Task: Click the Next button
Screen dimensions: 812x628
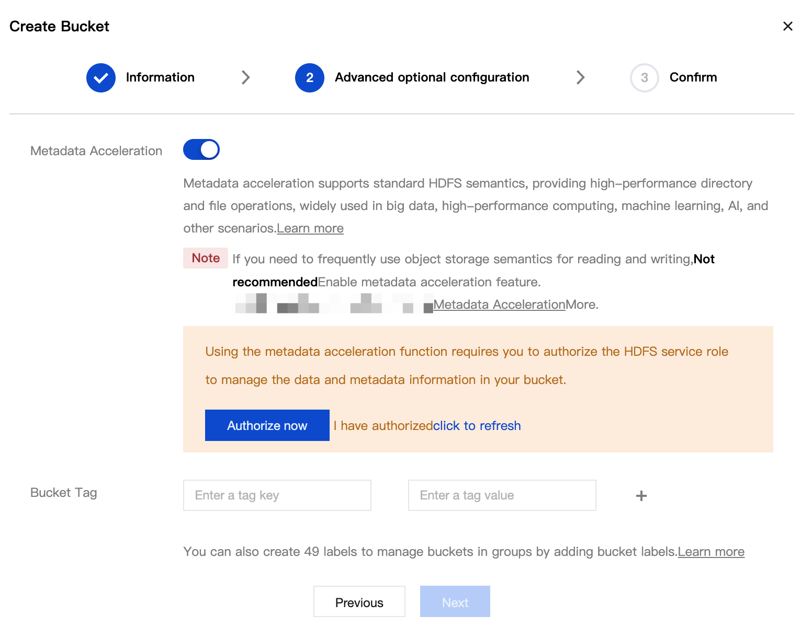Action: pos(455,602)
